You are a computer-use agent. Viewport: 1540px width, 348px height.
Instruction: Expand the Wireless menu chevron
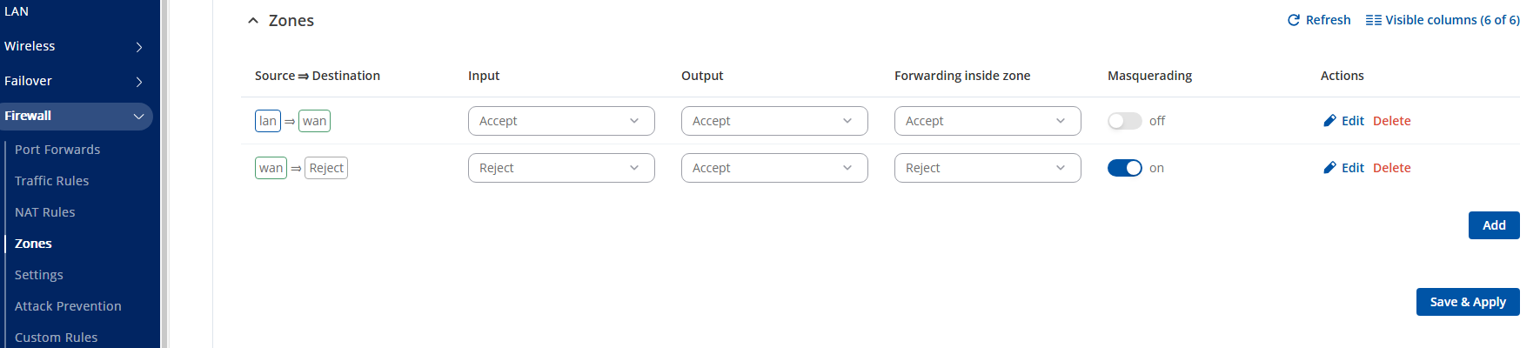pos(139,47)
